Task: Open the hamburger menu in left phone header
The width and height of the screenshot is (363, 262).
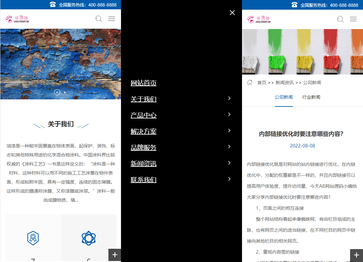Action: coord(112,19)
